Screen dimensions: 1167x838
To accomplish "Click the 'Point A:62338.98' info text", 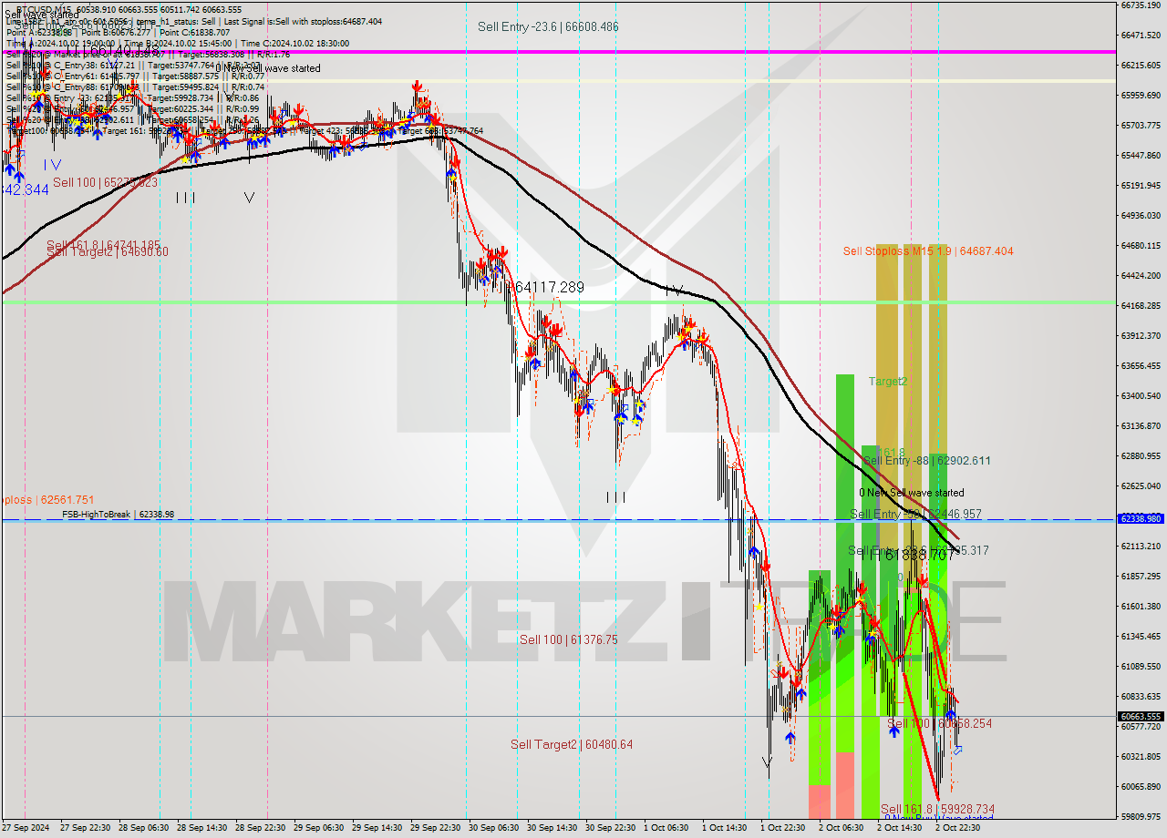I will [x=39, y=32].
